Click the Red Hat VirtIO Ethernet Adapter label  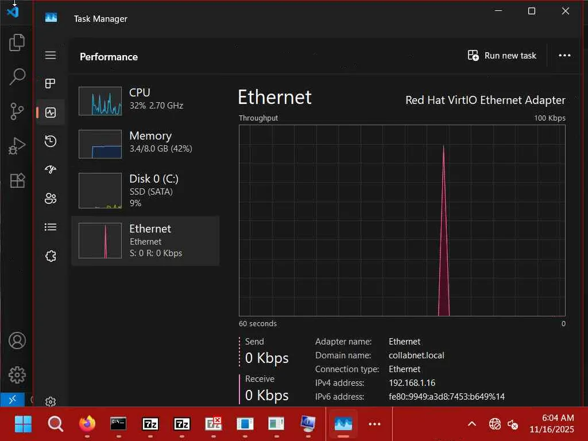click(x=485, y=100)
